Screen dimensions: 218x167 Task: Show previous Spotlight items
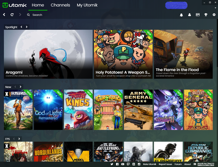[21, 27]
